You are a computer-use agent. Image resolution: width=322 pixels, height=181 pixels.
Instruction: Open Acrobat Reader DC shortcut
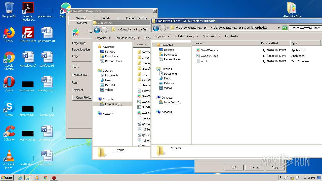[x=28, y=11]
